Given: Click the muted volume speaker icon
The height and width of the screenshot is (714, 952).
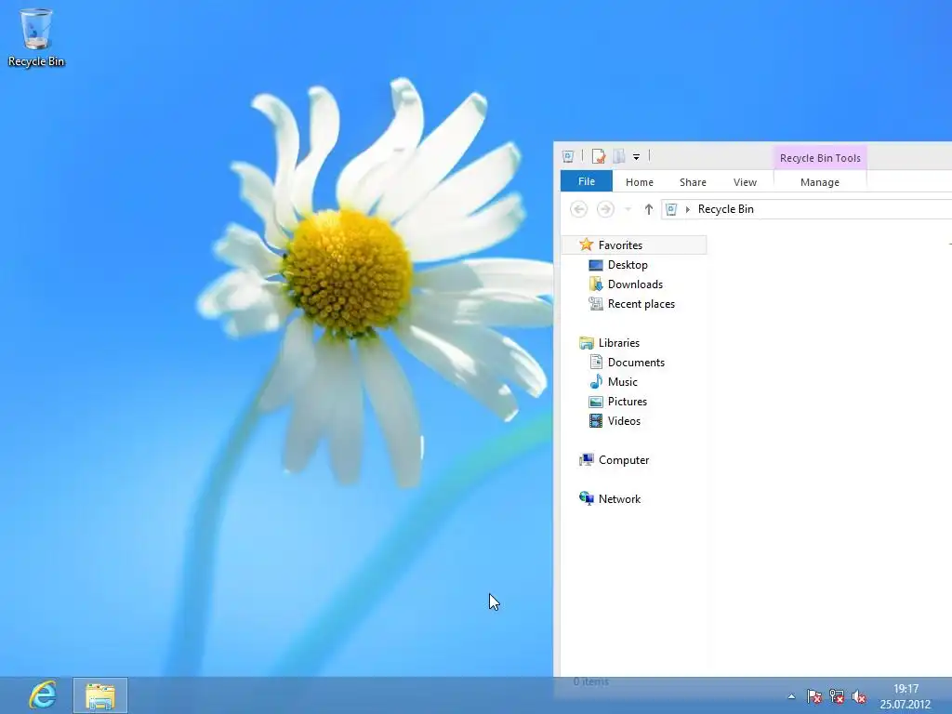Looking at the screenshot, I should pyautogui.click(x=858, y=696).
